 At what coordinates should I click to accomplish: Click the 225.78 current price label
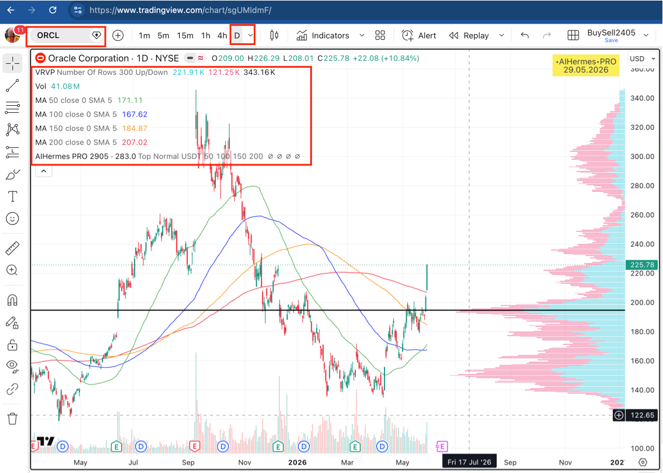click(643, 265)
